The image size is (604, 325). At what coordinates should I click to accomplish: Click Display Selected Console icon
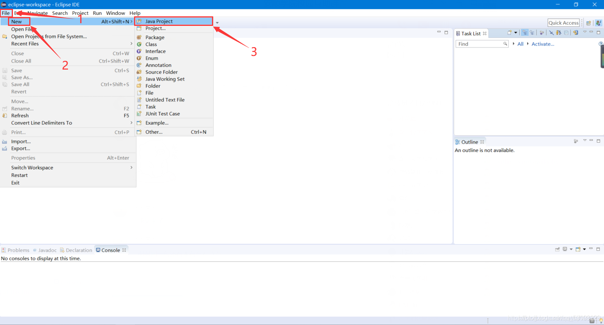point(565,249)
